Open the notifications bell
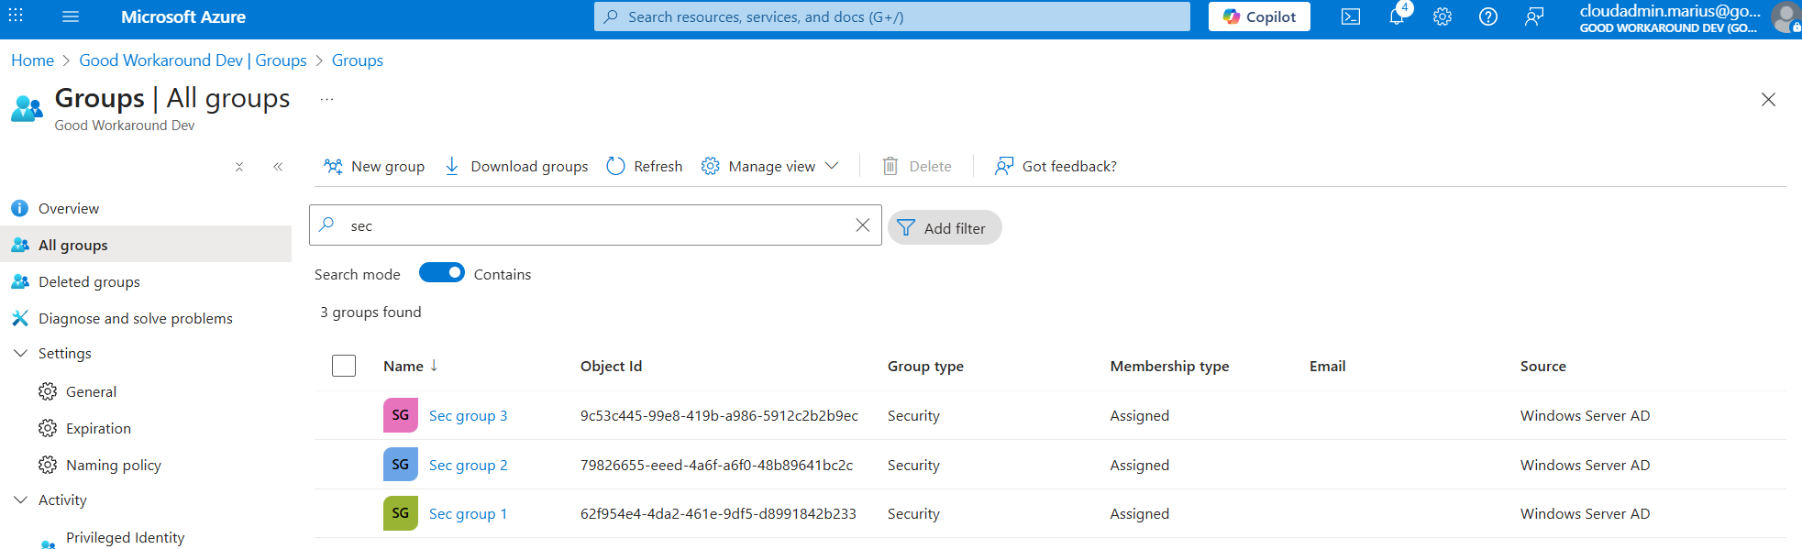Viewport: 1802px width, 549px height. click(x=1396, y=16)
